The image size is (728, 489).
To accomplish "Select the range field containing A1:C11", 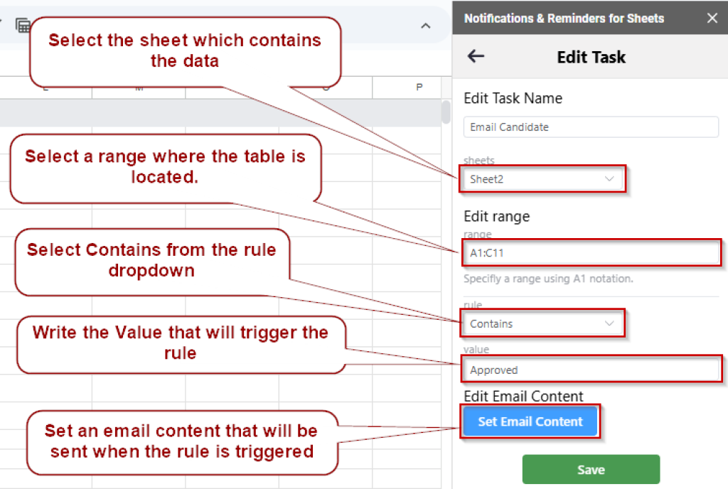I will point(591,252).
